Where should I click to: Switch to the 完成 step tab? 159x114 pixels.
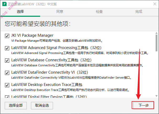click(x=139, y=12)
